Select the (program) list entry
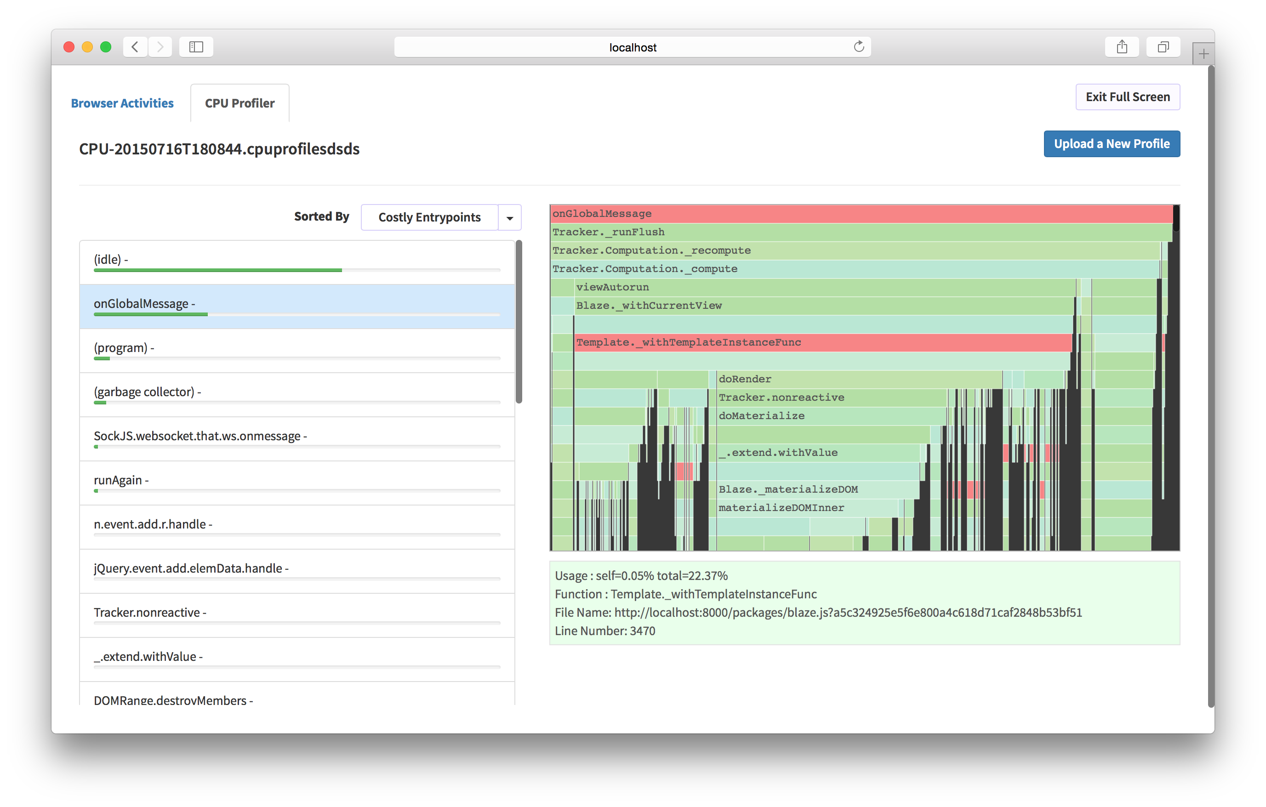This screenshot has width=1266, height=807. pos(297,351)
